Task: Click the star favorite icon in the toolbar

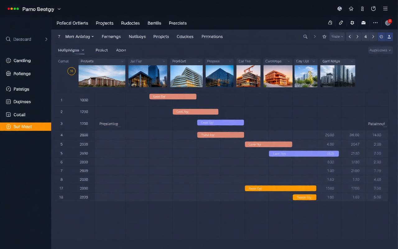Action: click(x=324, y=37)
